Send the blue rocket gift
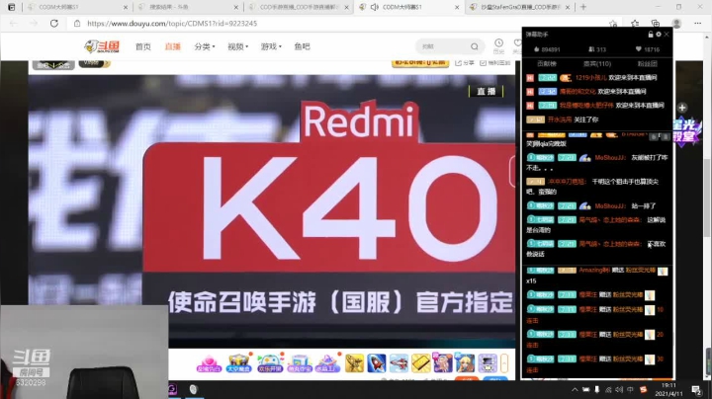This screenshot has width=712, height=399. click(377, 363)
